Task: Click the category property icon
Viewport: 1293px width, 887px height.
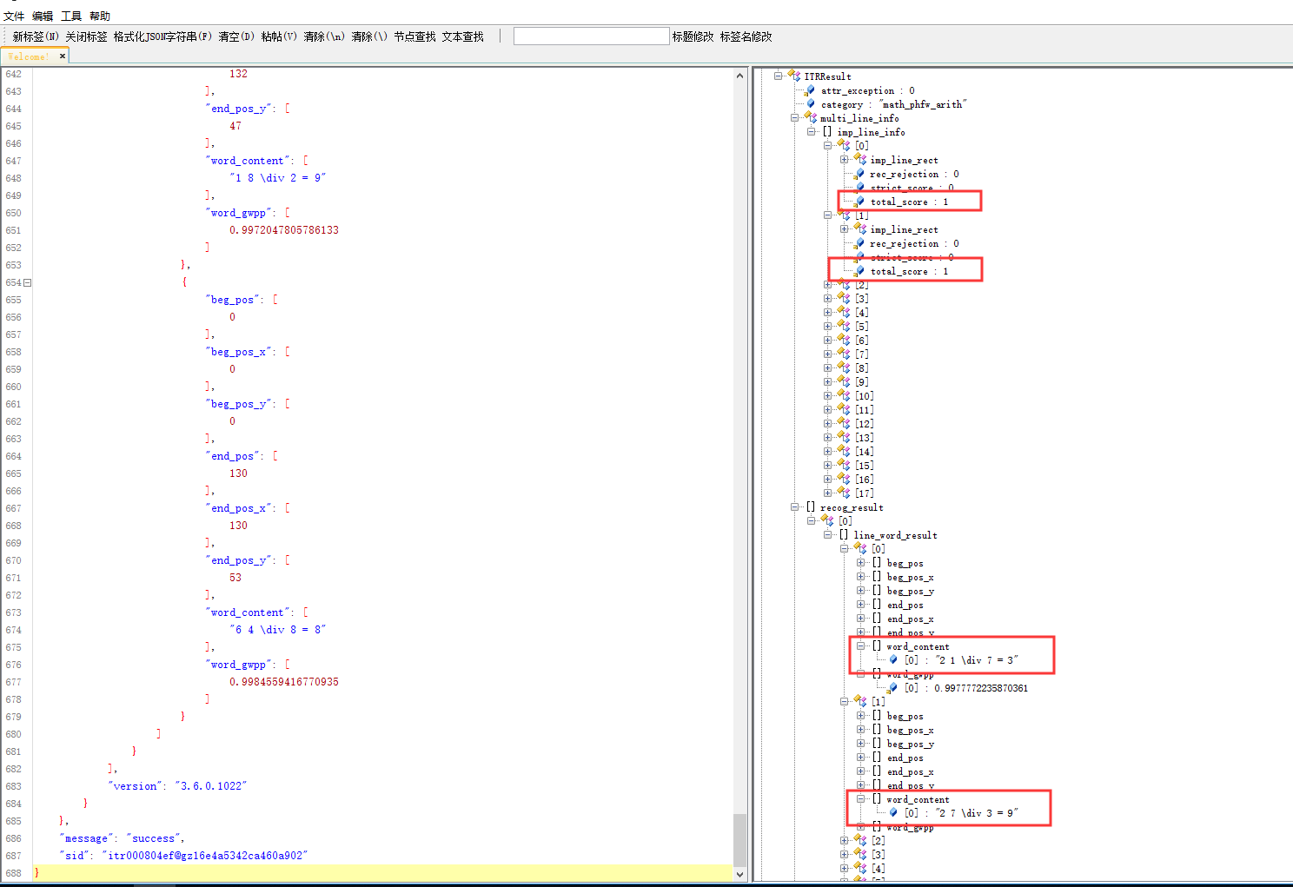Action: tap(811, 104)
